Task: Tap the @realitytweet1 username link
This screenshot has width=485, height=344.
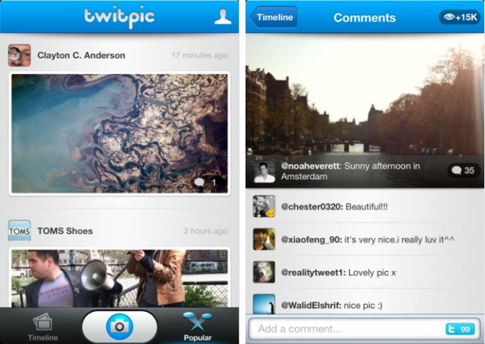Action: (313, 272)
